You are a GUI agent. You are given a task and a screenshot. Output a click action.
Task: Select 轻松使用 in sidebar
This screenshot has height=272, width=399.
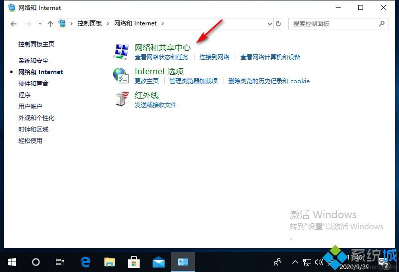click(30, 141)
